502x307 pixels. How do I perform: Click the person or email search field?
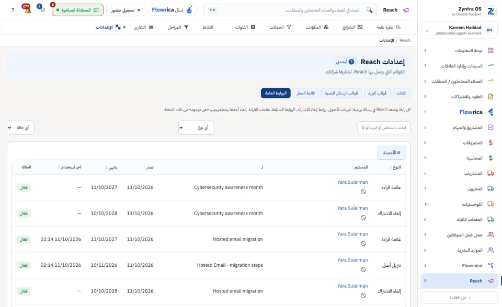(x=384, y=127)
